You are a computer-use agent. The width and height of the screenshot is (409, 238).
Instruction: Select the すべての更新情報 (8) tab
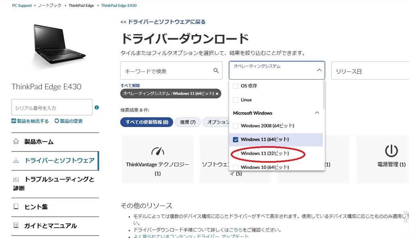point(147,122)
